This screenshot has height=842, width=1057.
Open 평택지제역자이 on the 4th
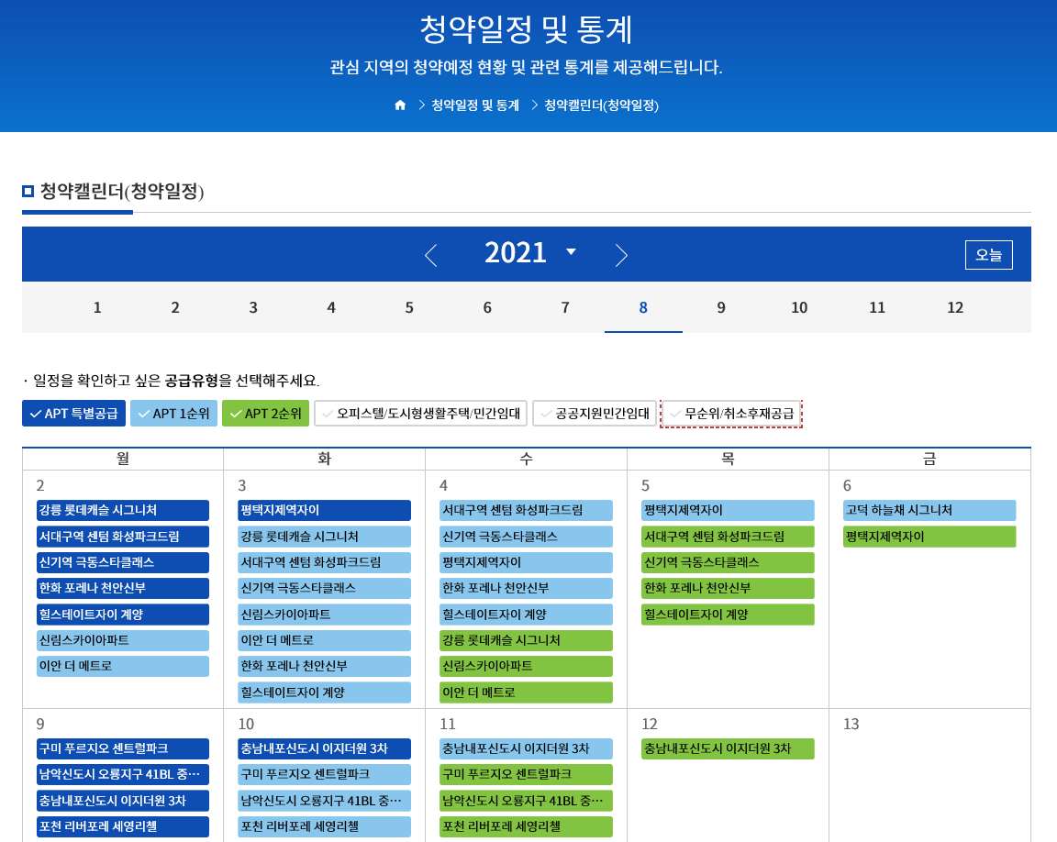pos(526,562)
